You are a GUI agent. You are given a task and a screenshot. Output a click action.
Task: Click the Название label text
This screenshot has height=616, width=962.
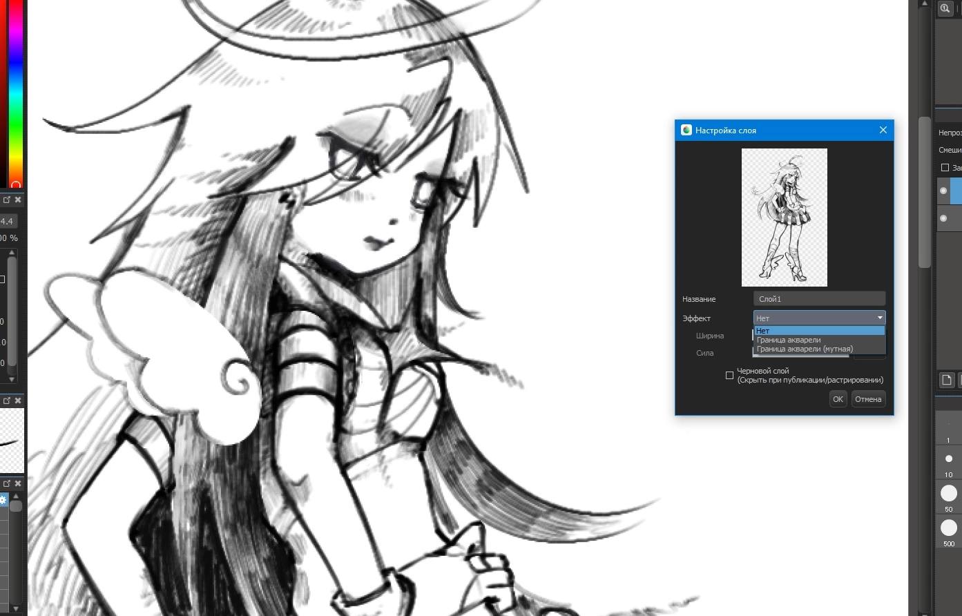coord(699,299)
